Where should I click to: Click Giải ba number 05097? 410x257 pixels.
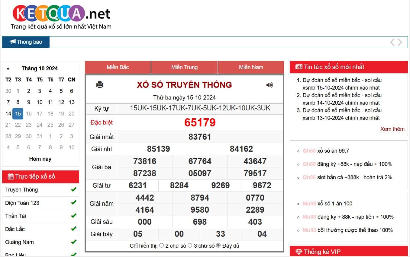(x=200, y=173)
